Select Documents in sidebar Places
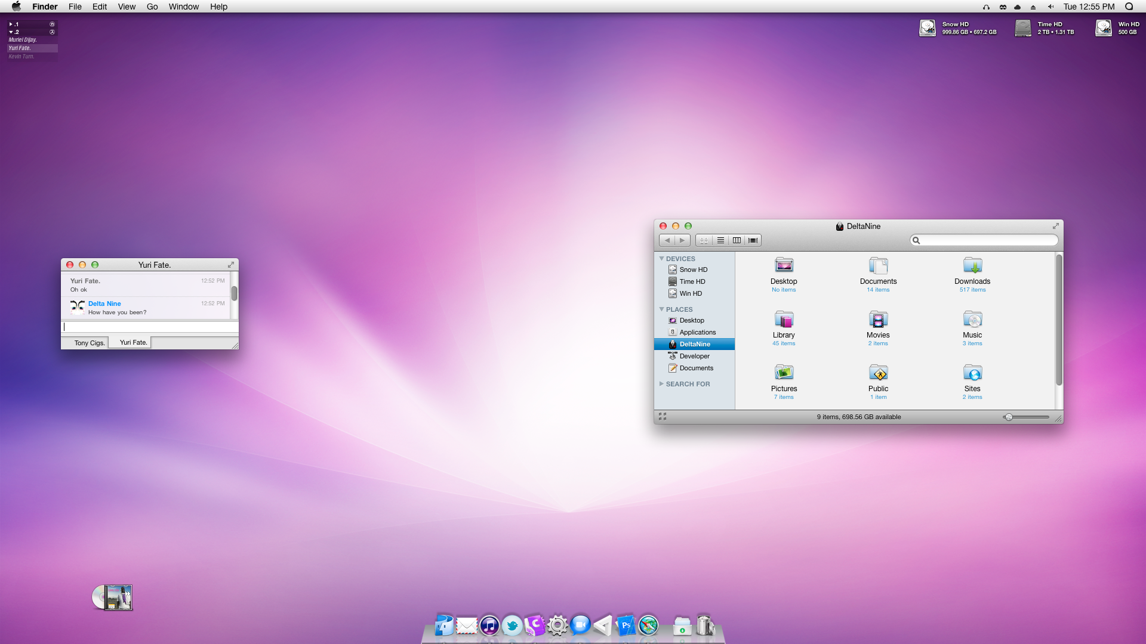The height and width of the screenshot is (644, 1146). (694, 368)
